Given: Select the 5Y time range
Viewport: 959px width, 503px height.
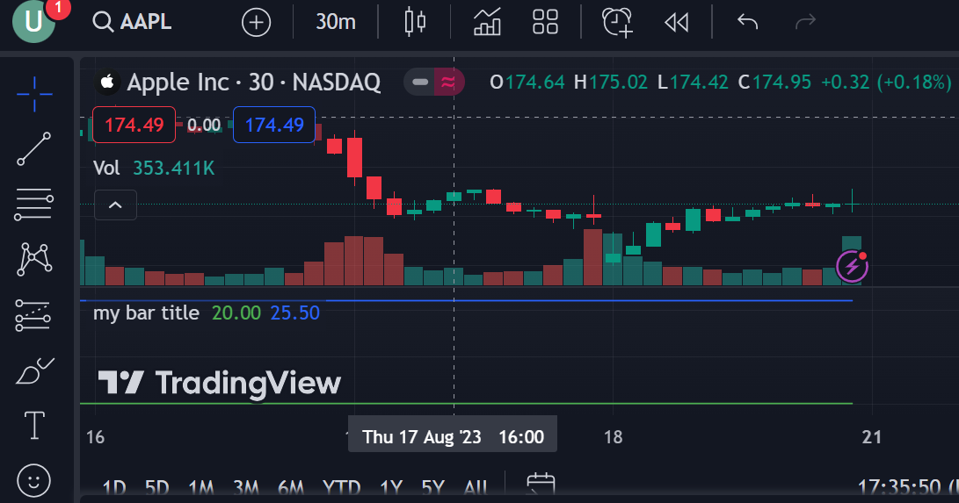Looking at the screenshot, I should click(433, 488).
